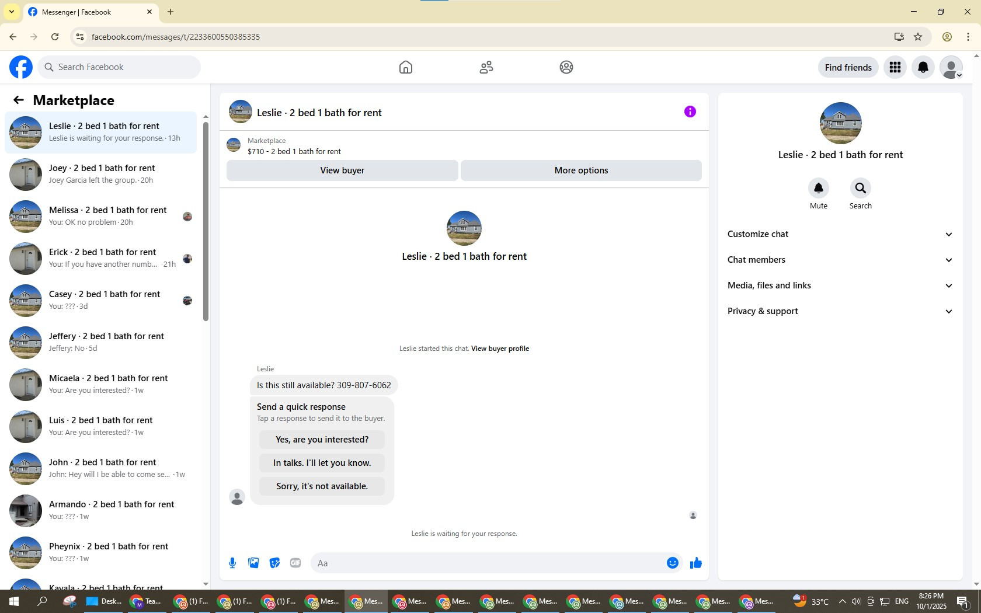Open the Facebook Home icon
This screenshot has width=981, height=613.
[x=406, y=67]
